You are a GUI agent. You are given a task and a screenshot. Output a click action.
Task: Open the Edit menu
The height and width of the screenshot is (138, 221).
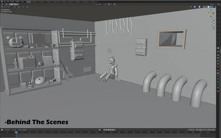[x=8, y=1]
